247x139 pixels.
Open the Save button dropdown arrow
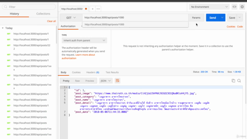pyautogui.click(x=240, y=17)
